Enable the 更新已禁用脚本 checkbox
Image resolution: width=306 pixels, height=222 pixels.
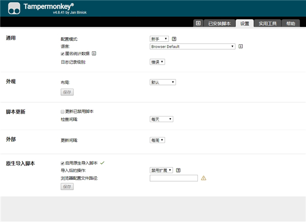point(62,112)
